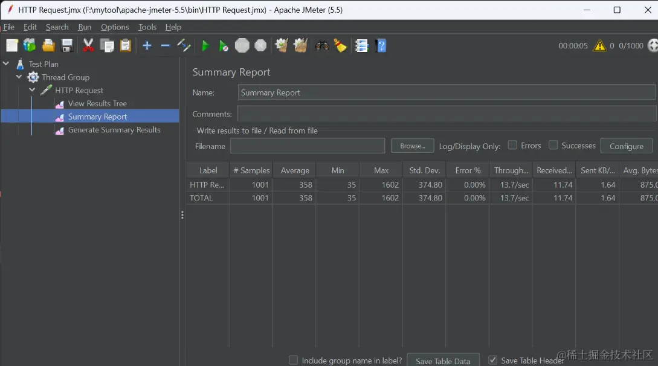Image resolution: width=658 pixels, height=366 pixels.
Task: Click the 0/1000 thread count indicator
Action: pos(631,46)
